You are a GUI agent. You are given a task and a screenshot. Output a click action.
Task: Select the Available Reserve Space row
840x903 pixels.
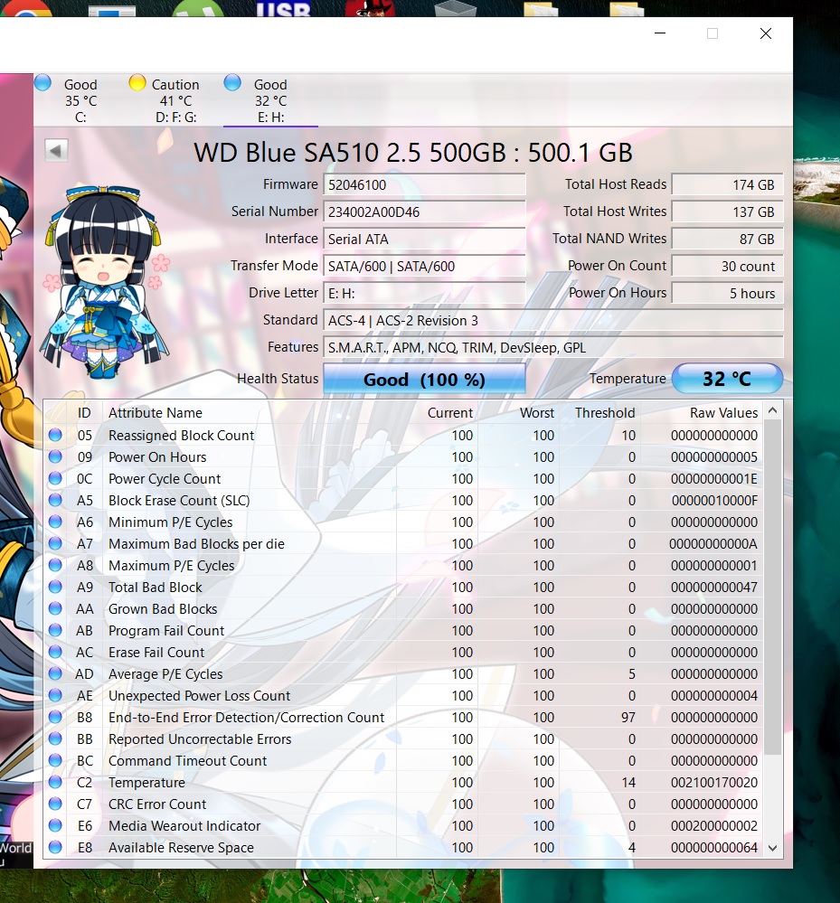coord(404,848)
